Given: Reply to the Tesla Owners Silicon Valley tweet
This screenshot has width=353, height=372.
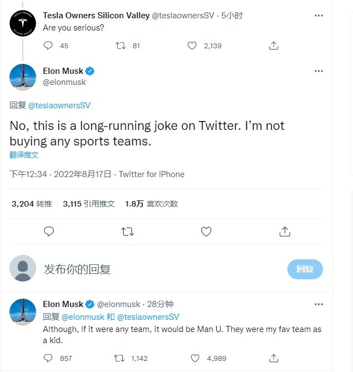Looking at the screenshot, I should point(48,46).
